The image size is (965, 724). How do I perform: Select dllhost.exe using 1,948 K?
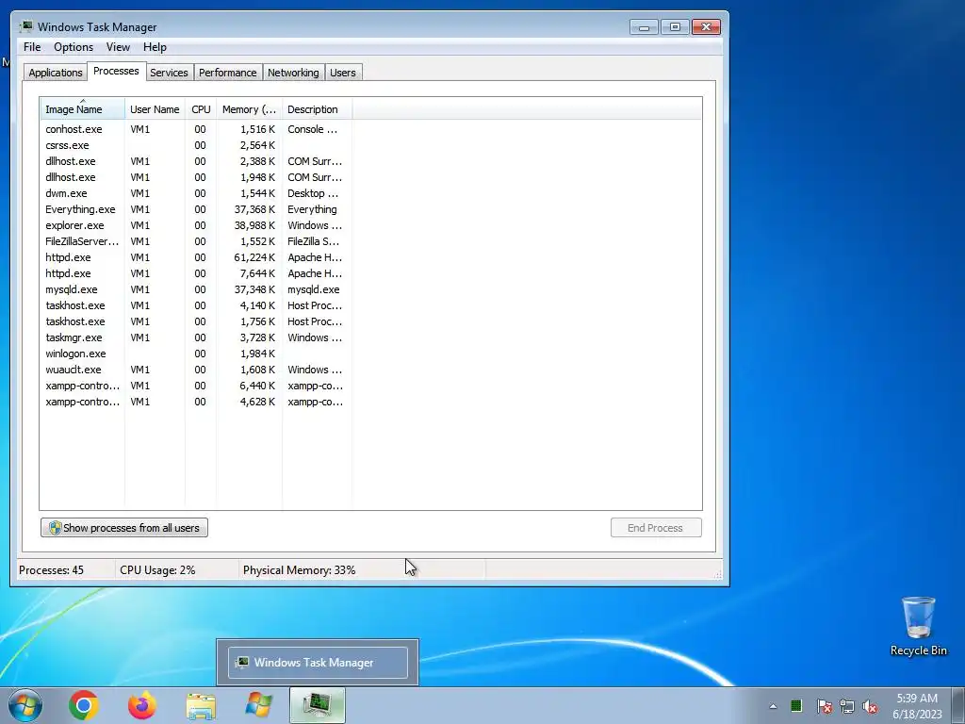[x=196, y=177]
